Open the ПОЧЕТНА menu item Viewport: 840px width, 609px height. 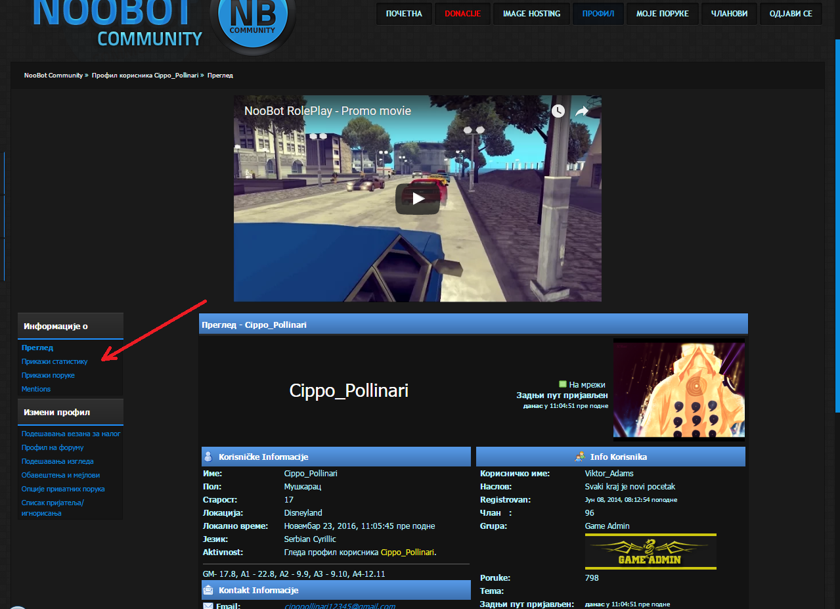coord(404,14)
